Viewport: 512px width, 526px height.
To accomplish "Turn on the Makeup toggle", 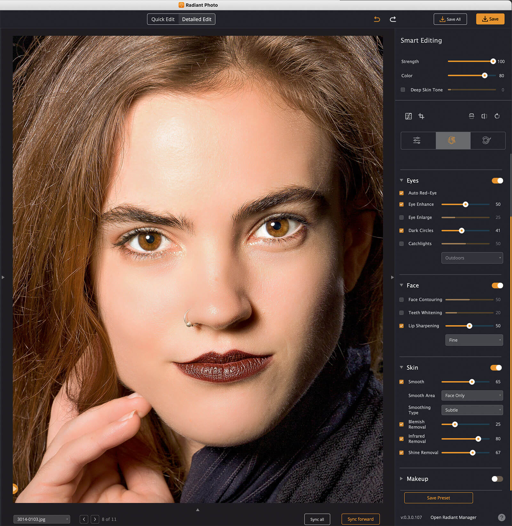I will point(497,479).
